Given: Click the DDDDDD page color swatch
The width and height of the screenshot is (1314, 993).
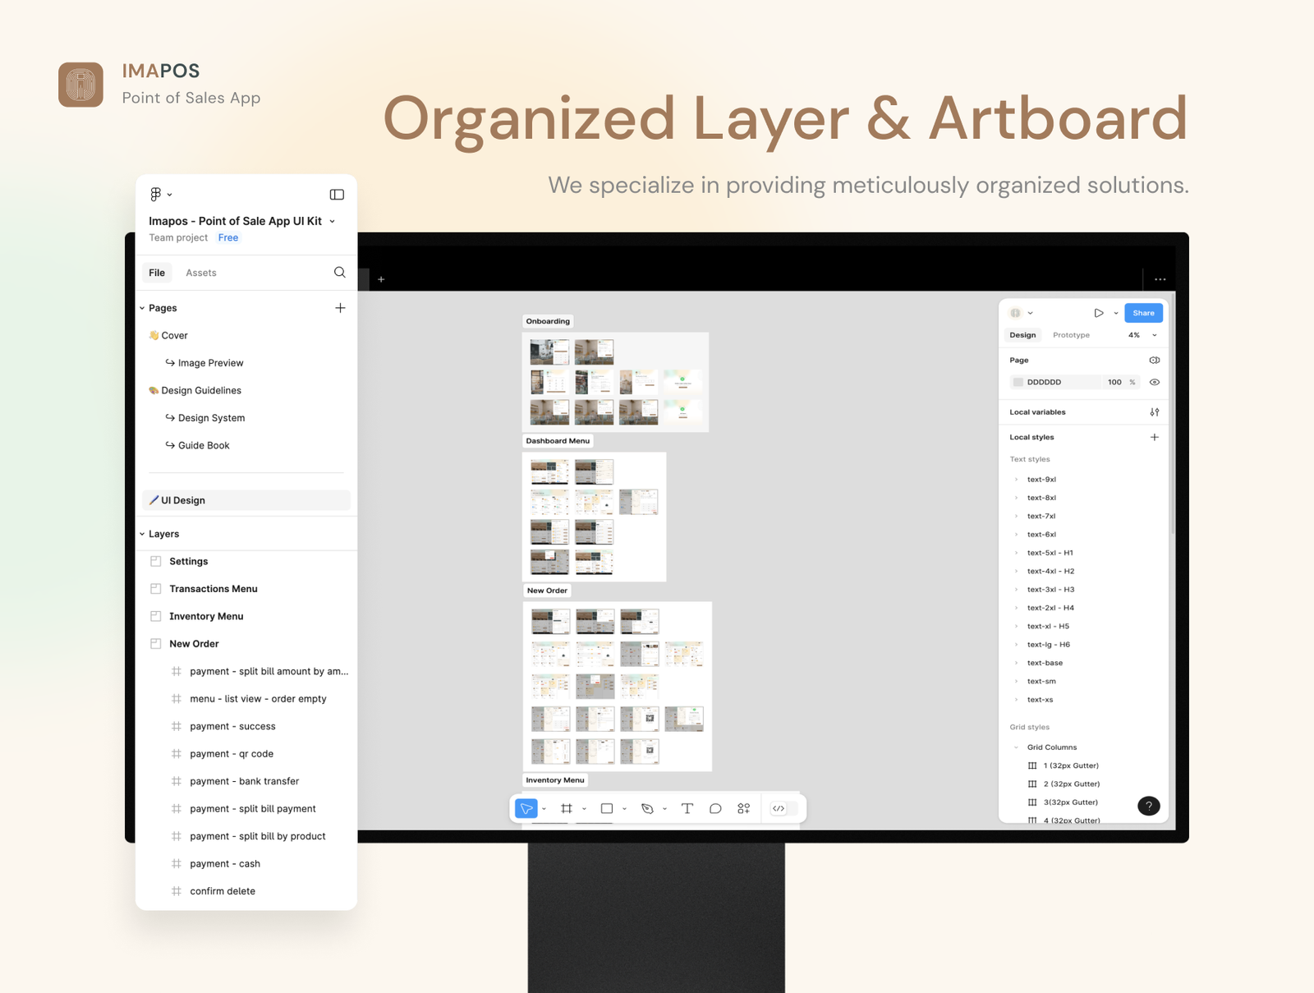Looking at the screenshot, I should (x=1018, y=382).
